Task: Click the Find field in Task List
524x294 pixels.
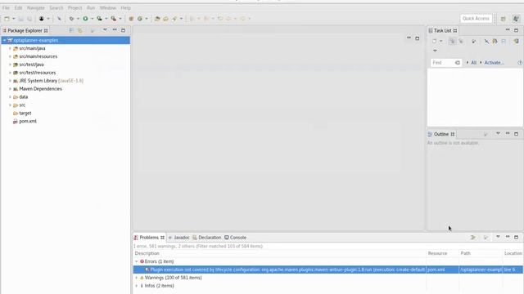Action: tap(445, 63)
